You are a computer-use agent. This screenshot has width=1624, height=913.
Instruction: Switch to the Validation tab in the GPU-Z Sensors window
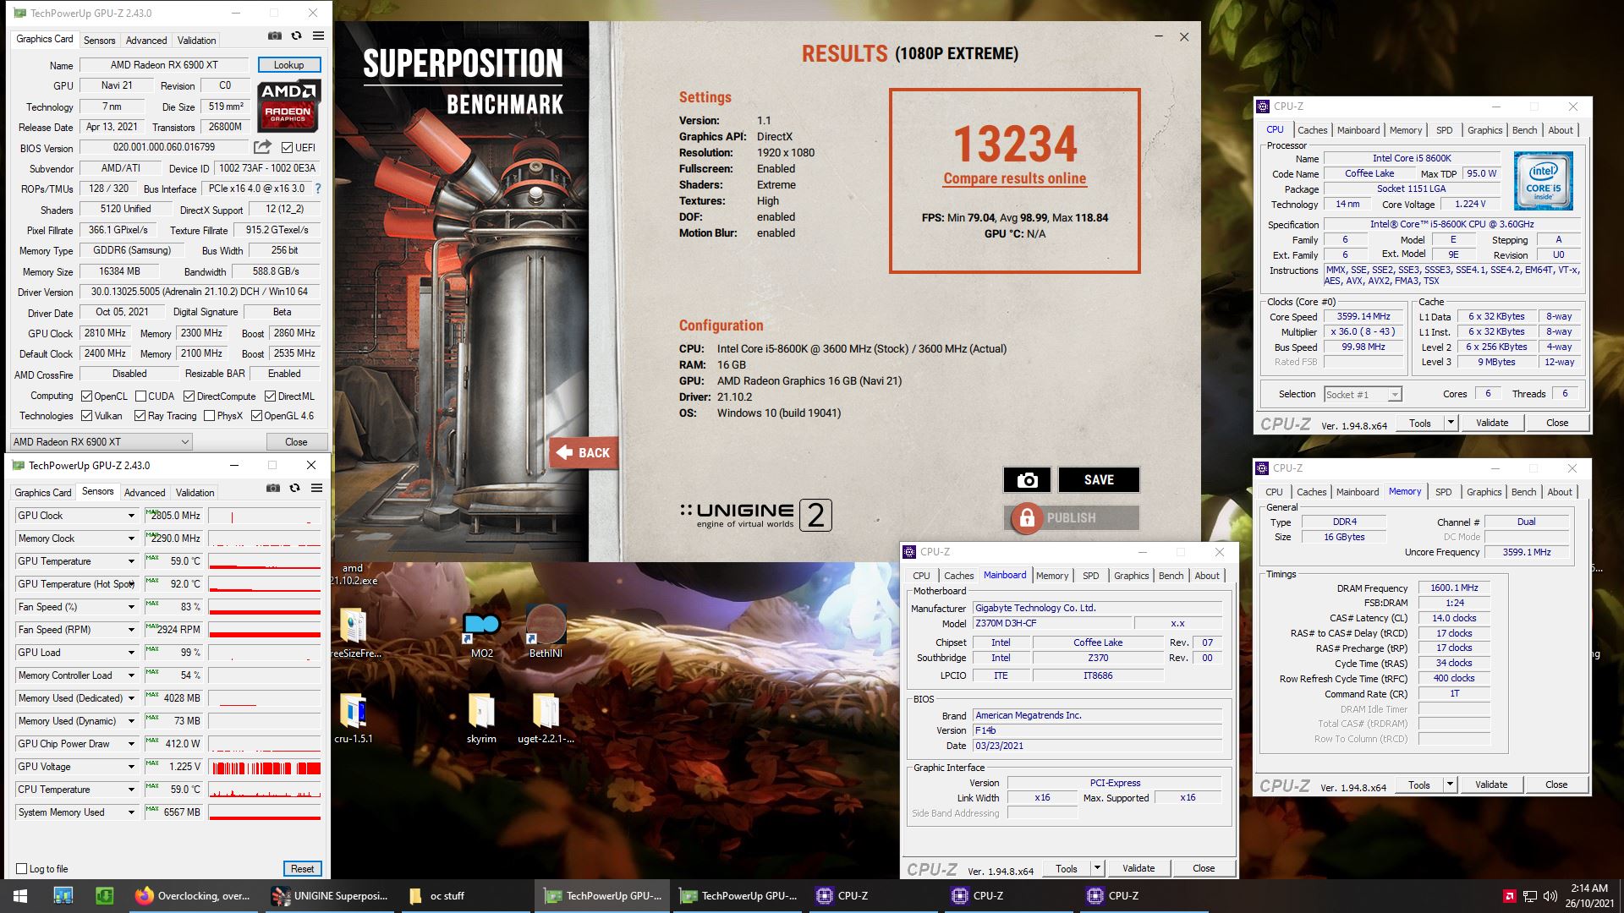195,493
